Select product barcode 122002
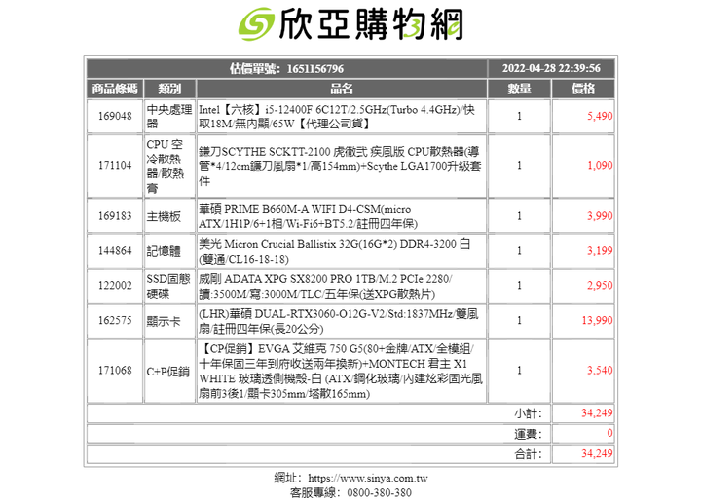Viewport: 701px width, 500px height. [x=115, y=286]
